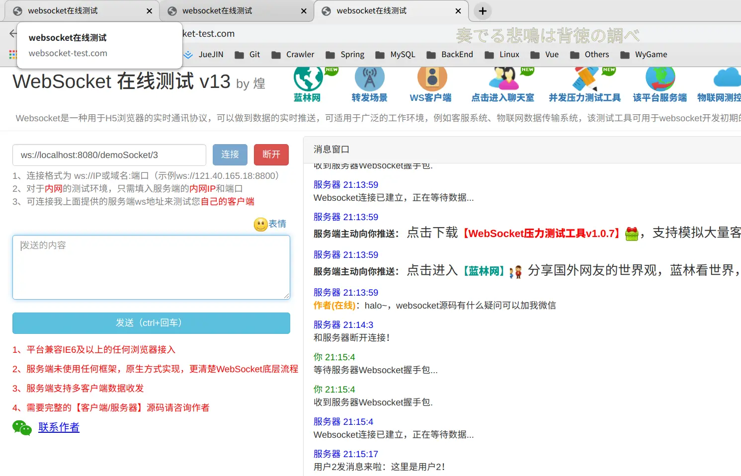Open the 蓝林网 text link
This screenshot has height=476, width=741.
(307, 98)
